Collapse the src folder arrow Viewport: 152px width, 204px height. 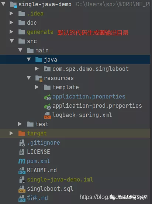click(11, 41)
